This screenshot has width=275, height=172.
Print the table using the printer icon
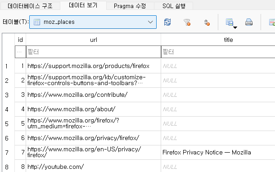click(x=249, y=23)
